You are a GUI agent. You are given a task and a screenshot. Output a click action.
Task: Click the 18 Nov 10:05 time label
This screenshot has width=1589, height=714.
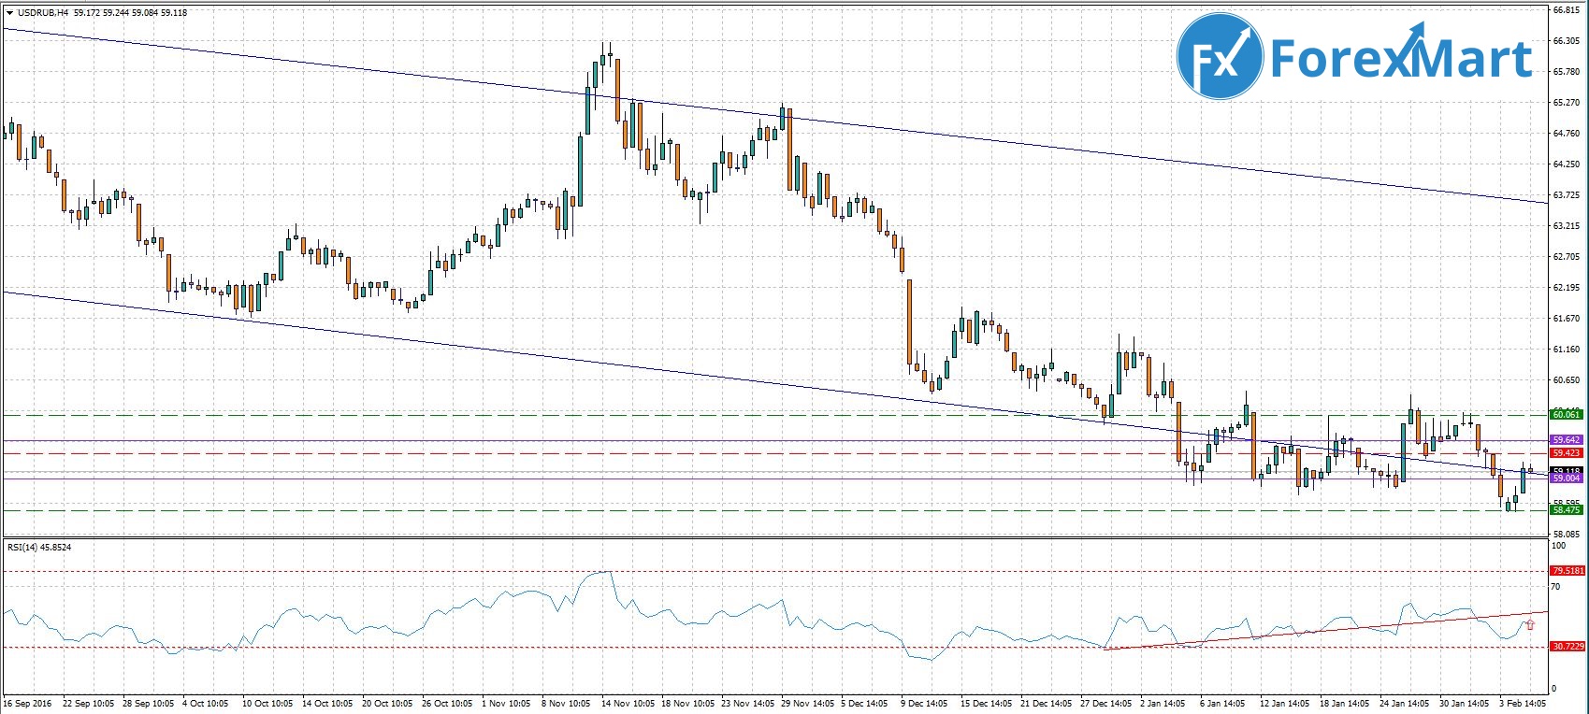pos(687,702)
